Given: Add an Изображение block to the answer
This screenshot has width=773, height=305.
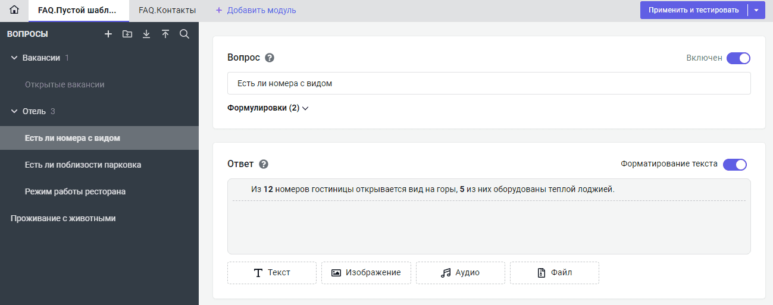Looking at the screenshot, I should click(366, 273).
